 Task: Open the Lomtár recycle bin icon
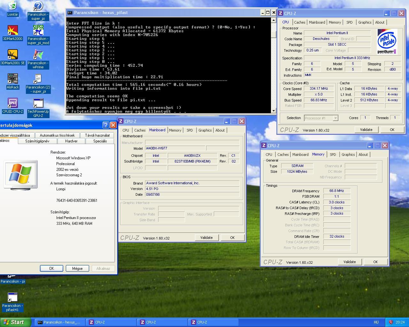click(12, 9)
